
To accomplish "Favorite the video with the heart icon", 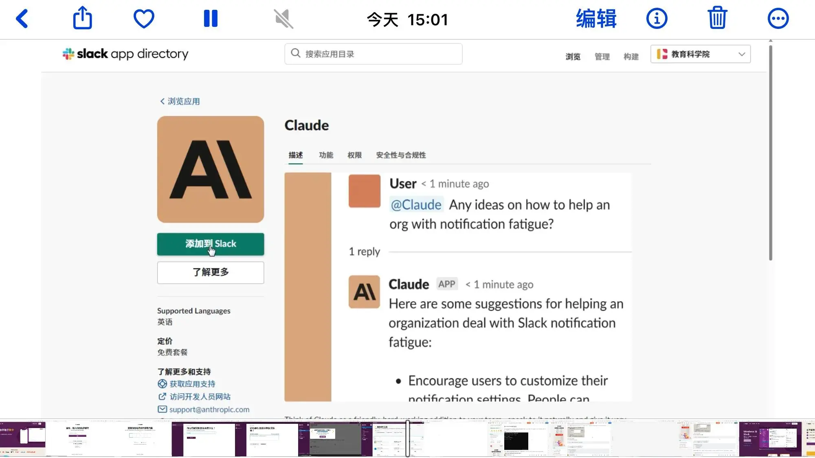I will tap(144, 19).
